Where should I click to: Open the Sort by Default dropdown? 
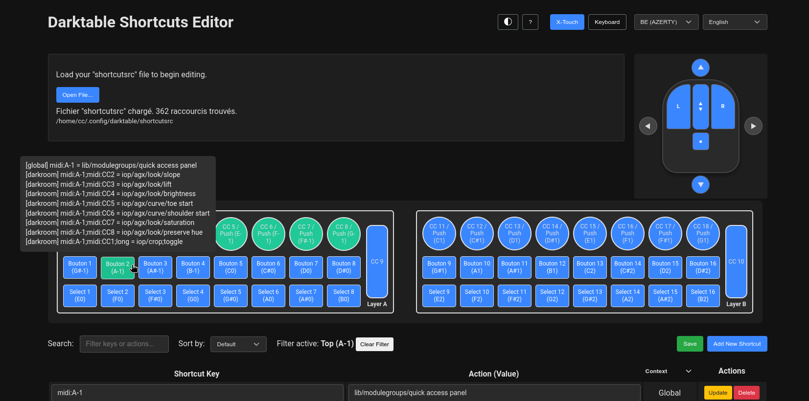pyautogui.click(x=238, y=344)
